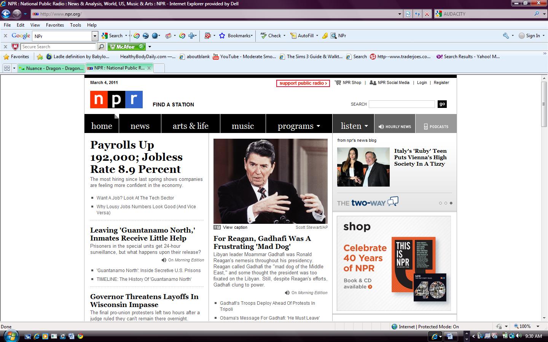This screenshot has width=548, height=342.
Task: Click the Chrome icon in taskbar
Action: coord(80,336)
